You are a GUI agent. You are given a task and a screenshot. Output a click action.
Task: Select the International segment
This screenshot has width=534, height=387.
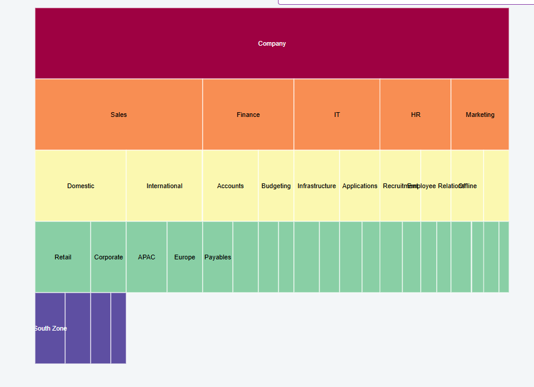(165, 186)
